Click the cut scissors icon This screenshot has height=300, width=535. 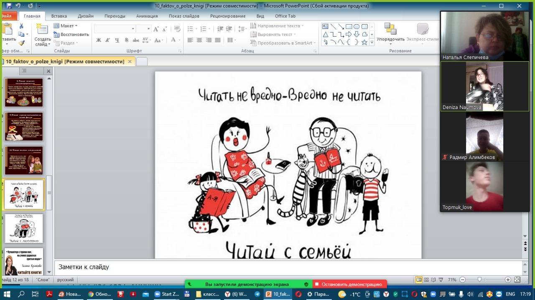(x=21, y=26)
